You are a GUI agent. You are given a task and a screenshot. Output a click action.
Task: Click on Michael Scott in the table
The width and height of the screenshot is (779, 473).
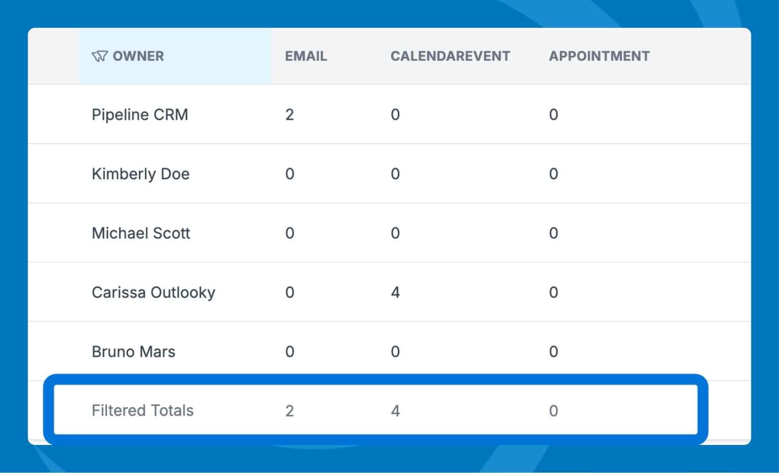coord(141,233)
